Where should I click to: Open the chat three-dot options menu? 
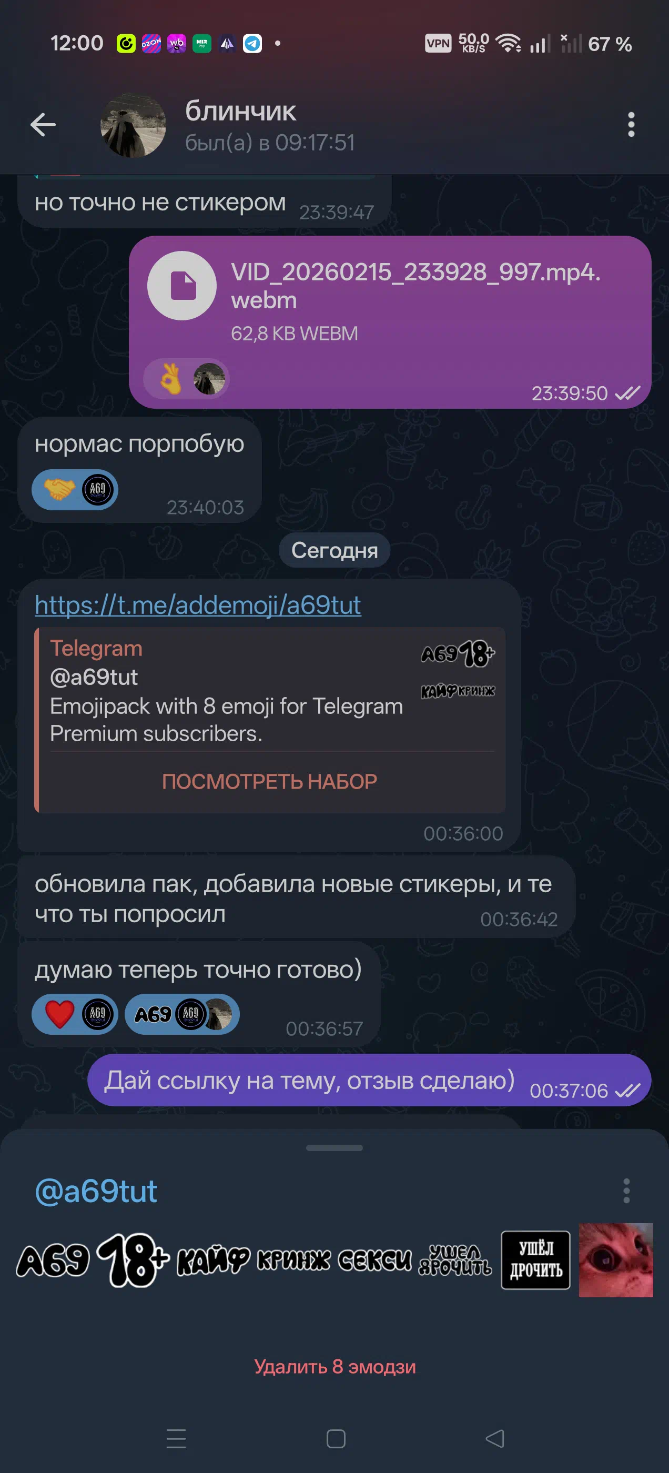(x=631, y=125)
